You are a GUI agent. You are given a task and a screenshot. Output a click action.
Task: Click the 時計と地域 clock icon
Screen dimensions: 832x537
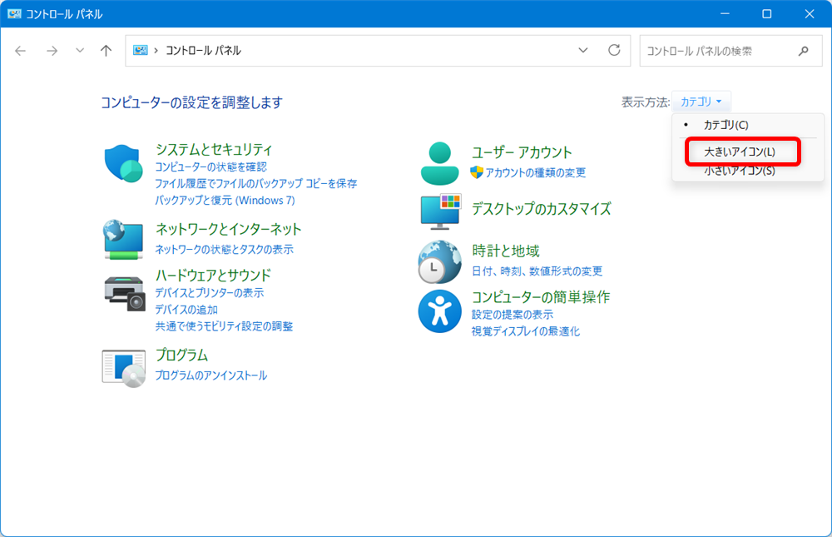tap(439, 261)
